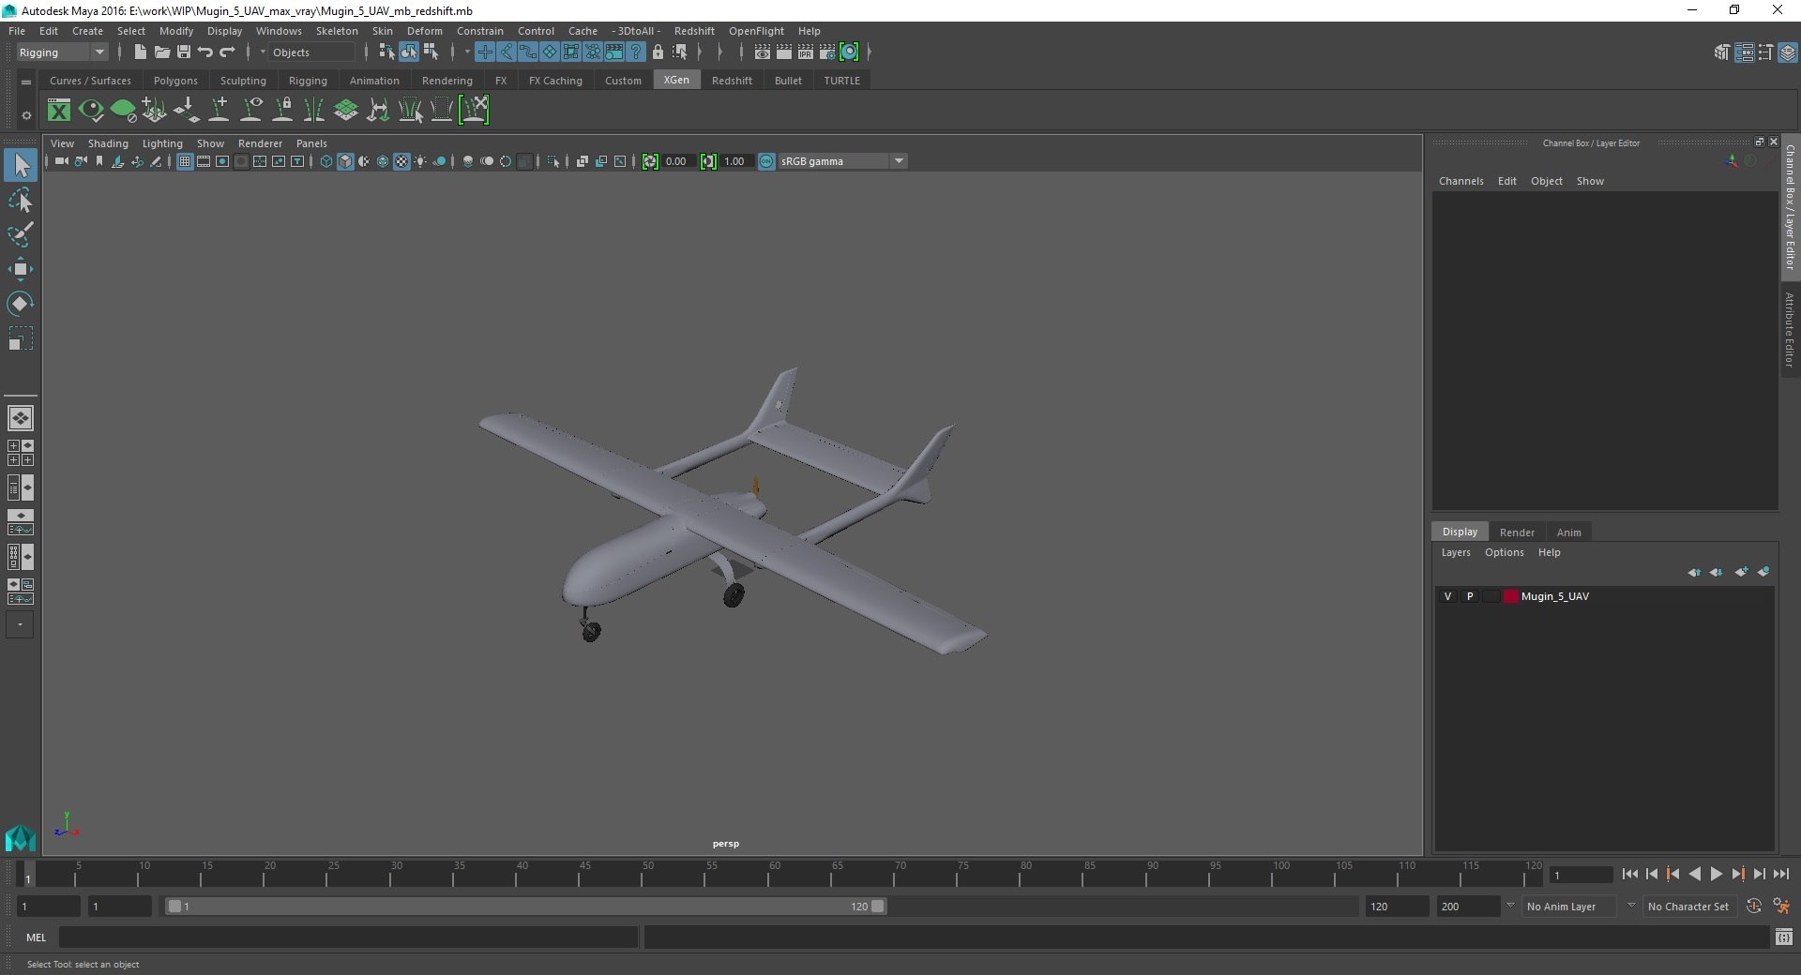
Task: Select the arrow Select tool
Action: [21, 166]
